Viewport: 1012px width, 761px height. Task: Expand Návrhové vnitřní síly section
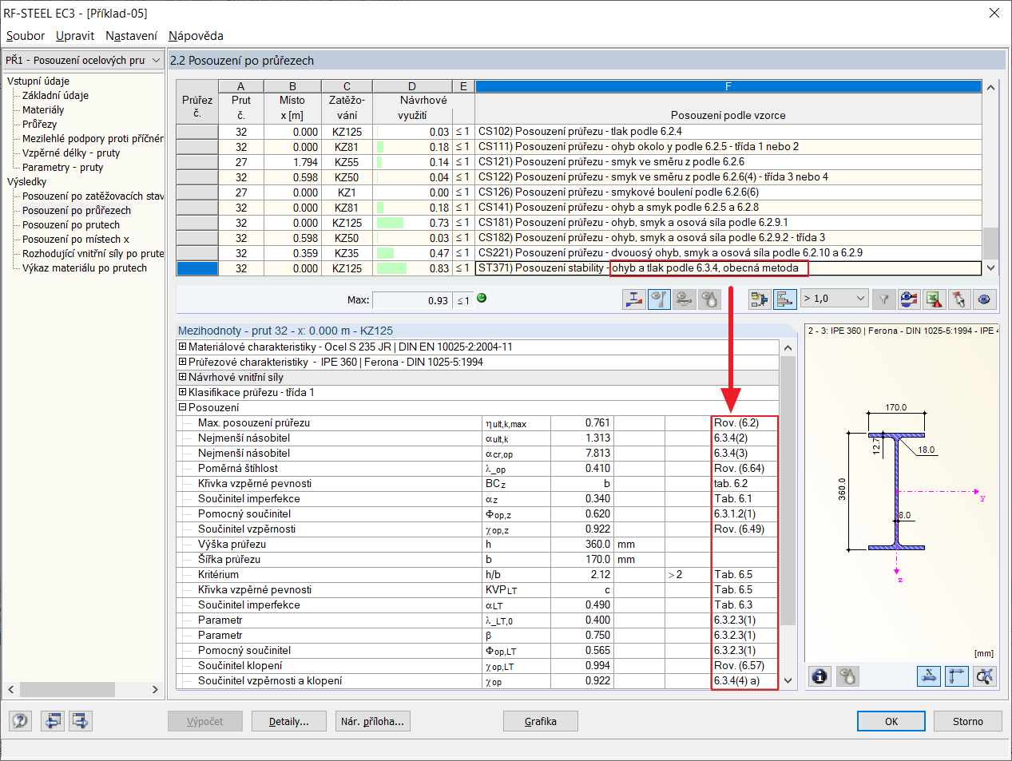click(183, 377)
